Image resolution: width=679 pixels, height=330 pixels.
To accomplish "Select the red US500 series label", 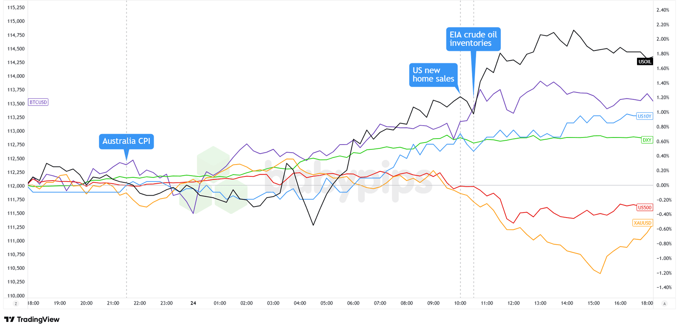I will [644, 207].
